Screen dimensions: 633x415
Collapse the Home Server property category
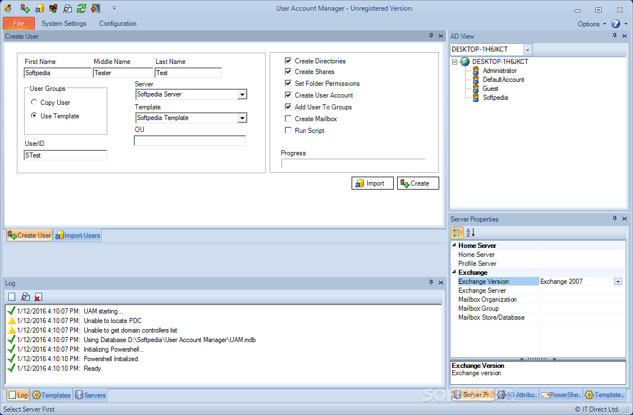point(454,245)
